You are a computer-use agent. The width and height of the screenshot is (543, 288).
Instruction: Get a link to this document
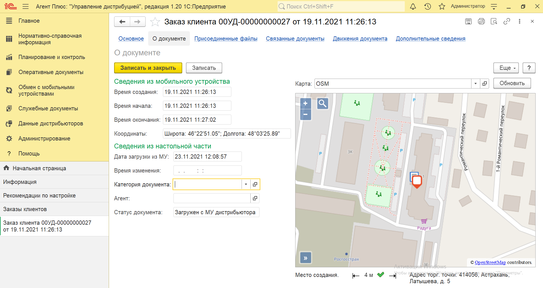tap(507, 21)
